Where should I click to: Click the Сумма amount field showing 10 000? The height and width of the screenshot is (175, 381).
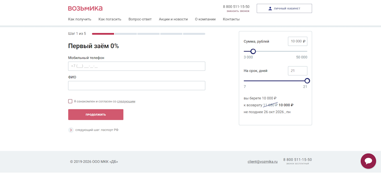pos(297,41)
